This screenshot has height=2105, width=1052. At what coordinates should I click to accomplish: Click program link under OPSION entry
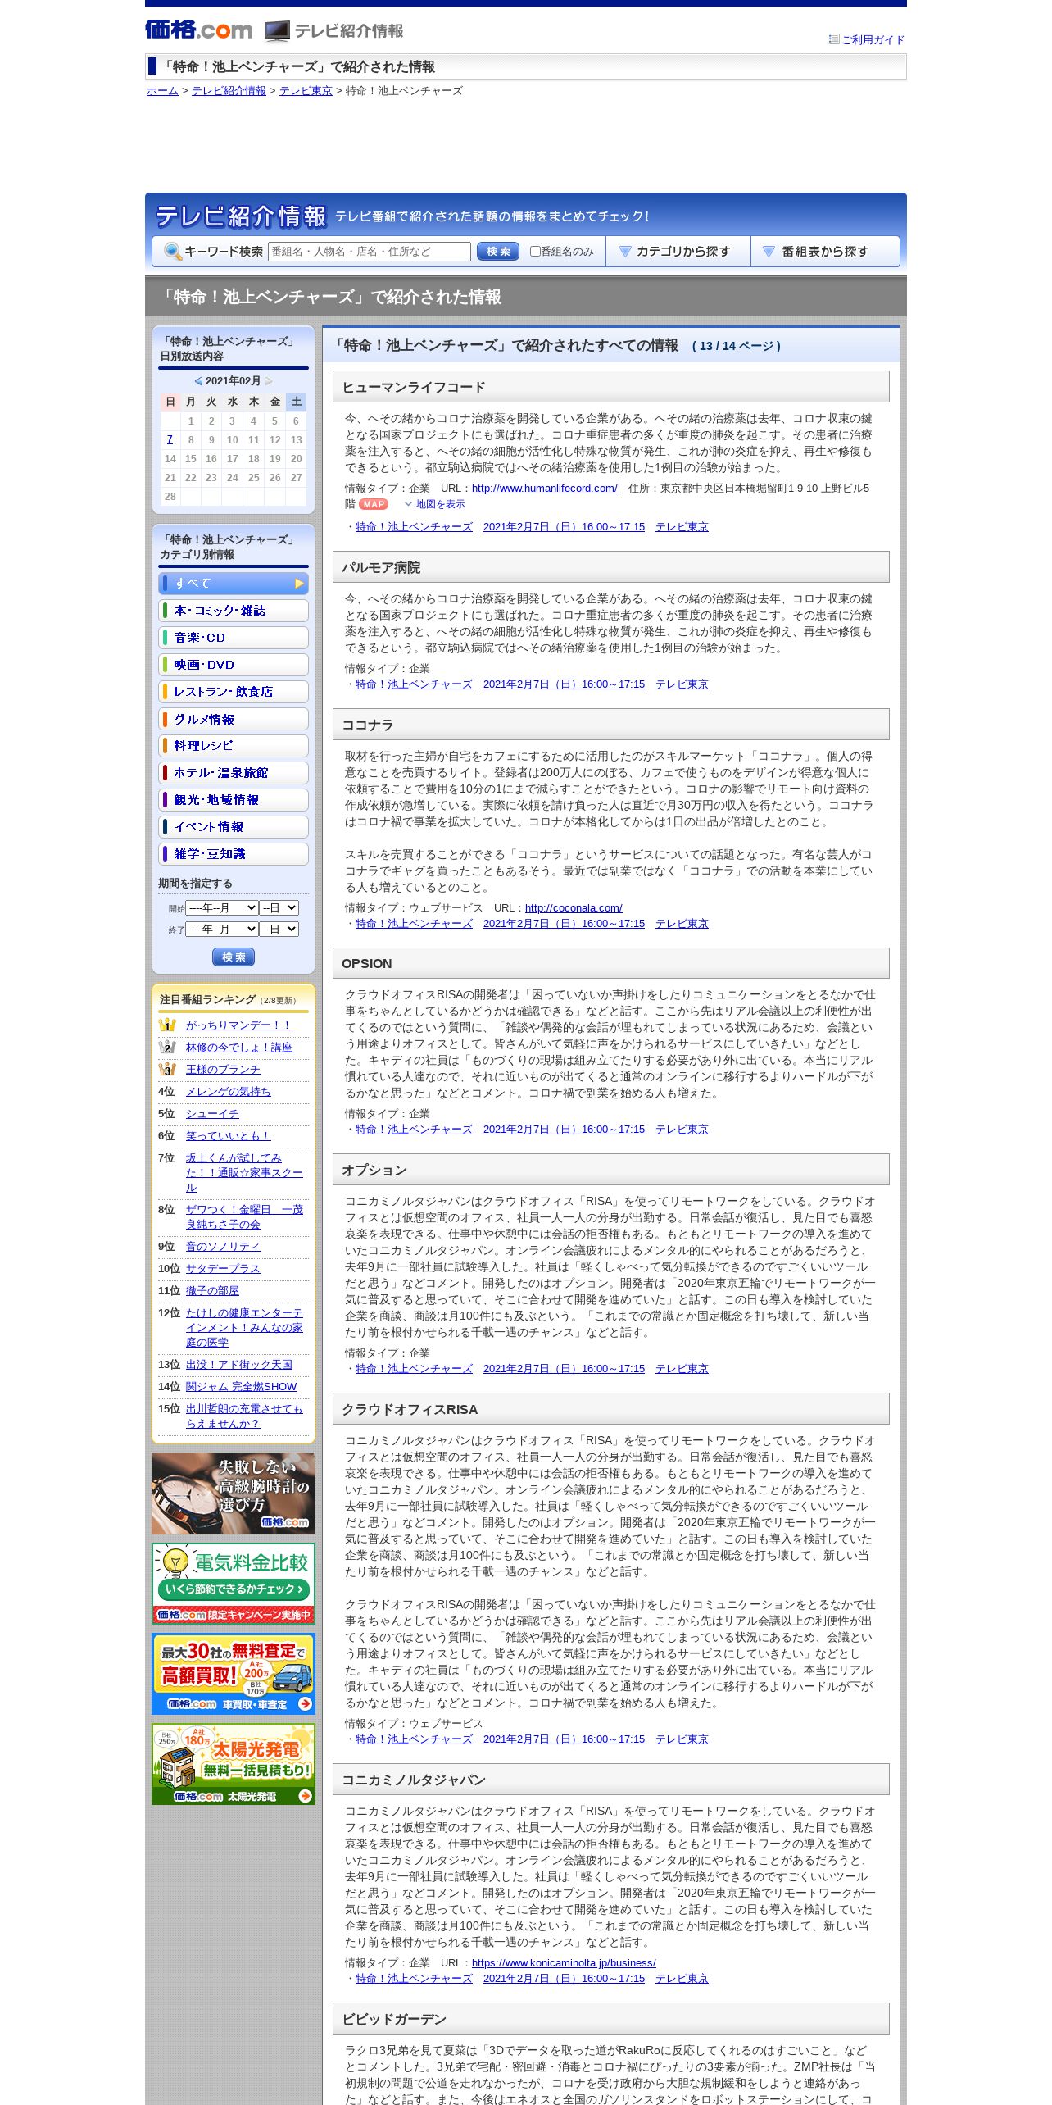point(414,1129)
